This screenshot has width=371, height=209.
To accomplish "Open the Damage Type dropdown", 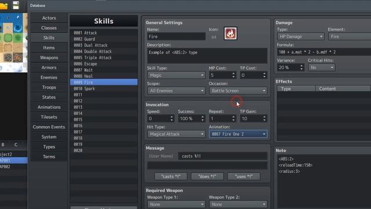I will 300,37.
